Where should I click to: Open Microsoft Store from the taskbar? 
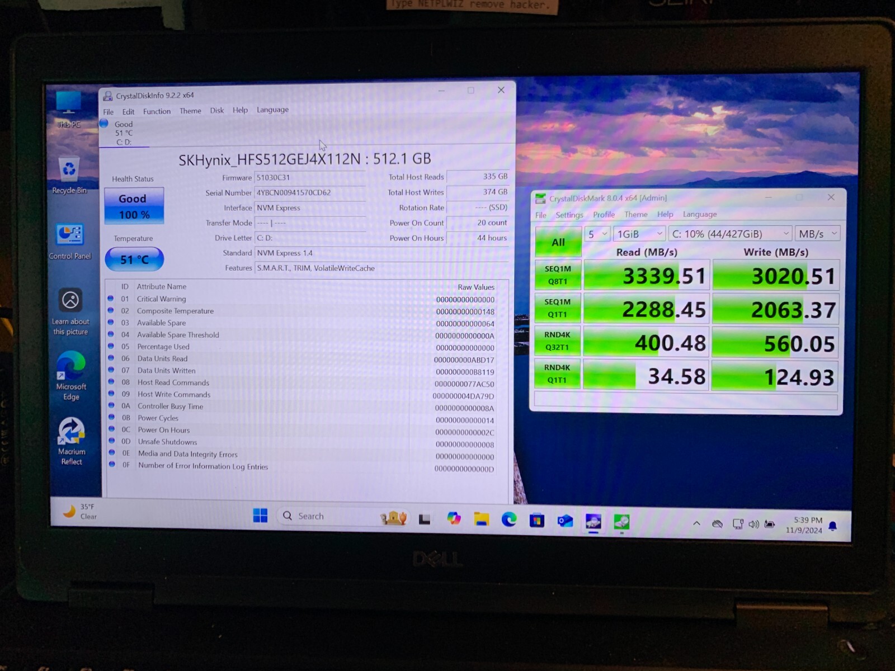(x=537, y=521)
